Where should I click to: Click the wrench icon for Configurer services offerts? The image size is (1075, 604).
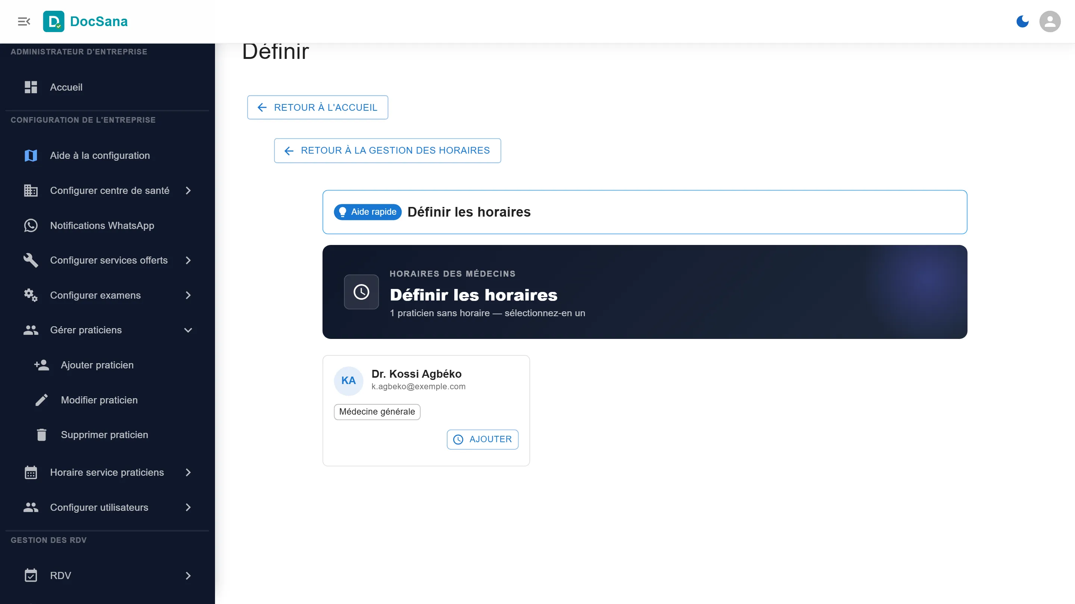(31, 260)
